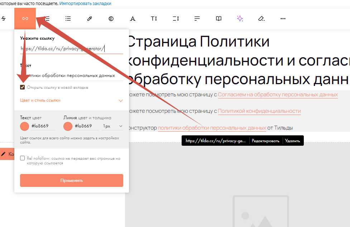Open the font typeface 'A' icon
This screenshot has width=350, height=227.
coord(133,19)
